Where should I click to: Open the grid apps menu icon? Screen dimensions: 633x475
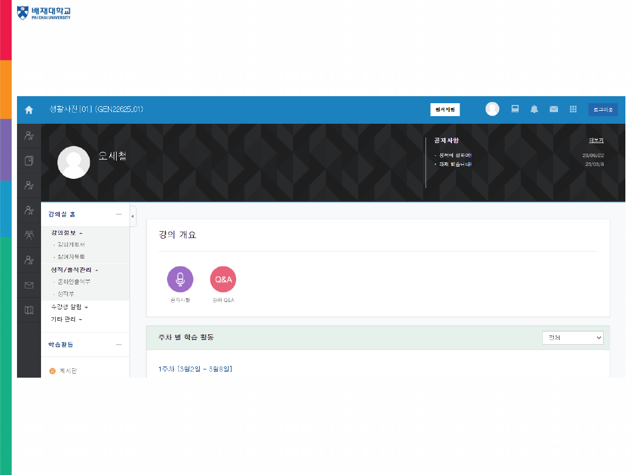[573, 110]
